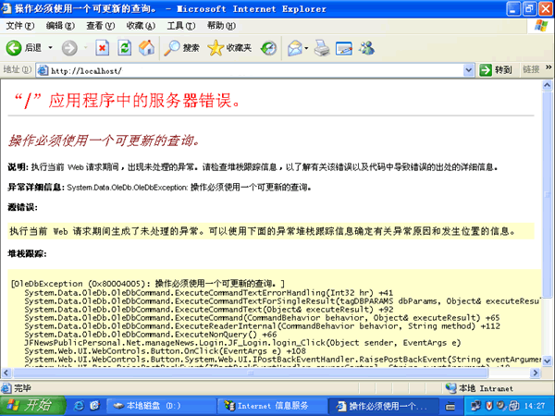Viewport: 555px width, 416px height.
Task: Switch to Internet 信息服务 taskbar button
Action: point(272,406)
